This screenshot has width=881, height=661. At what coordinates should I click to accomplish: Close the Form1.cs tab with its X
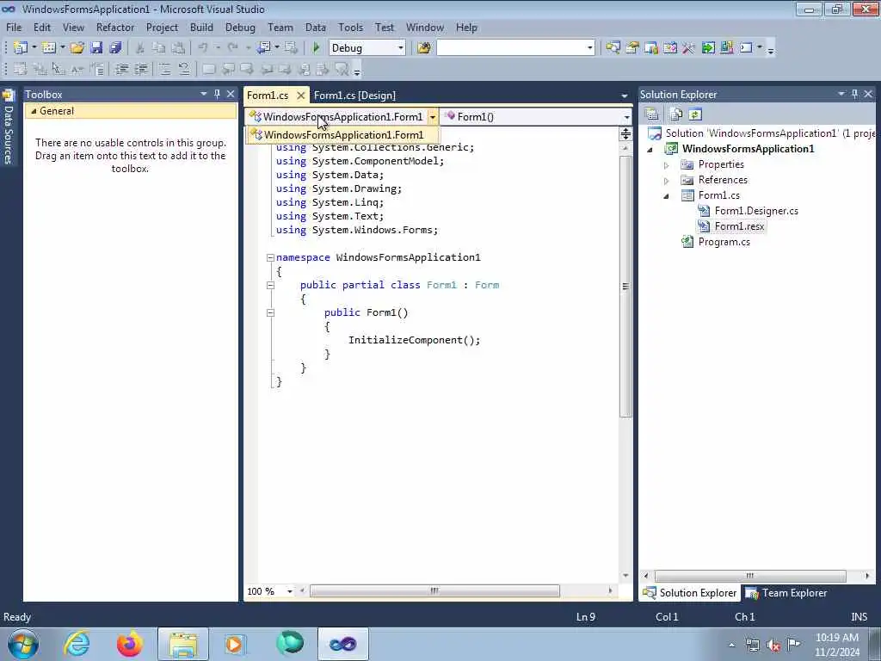[301, 95]
